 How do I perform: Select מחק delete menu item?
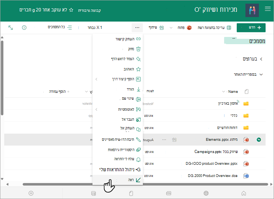(x=118, y=49)
